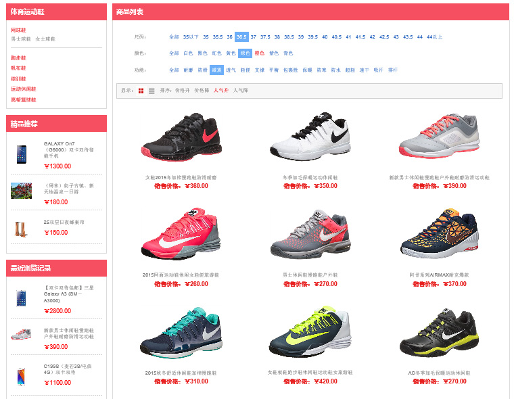514x399 pixels.
Task: Open the 高帮篮球鞋 category
Action: pyautogui.click(x=23, y=99)
